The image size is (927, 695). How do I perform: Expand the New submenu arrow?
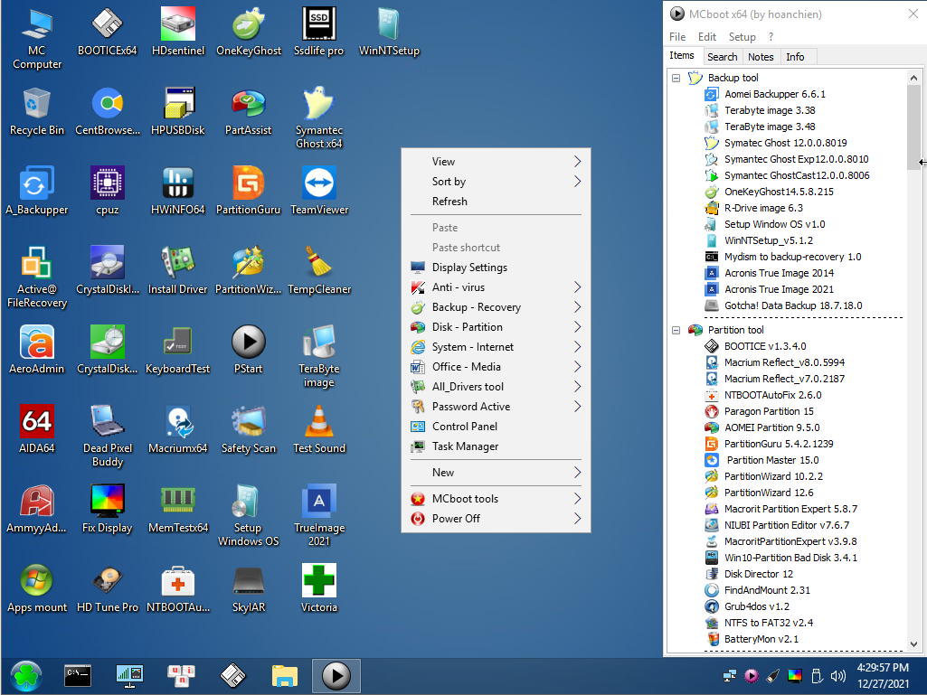(577, 472)
